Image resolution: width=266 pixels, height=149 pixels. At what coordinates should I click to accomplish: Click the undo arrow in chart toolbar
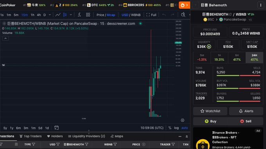pyautogui.click(x=164, y=15)
